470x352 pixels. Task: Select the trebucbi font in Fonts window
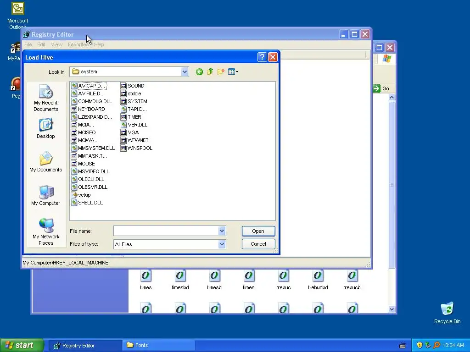click(352, 280)
